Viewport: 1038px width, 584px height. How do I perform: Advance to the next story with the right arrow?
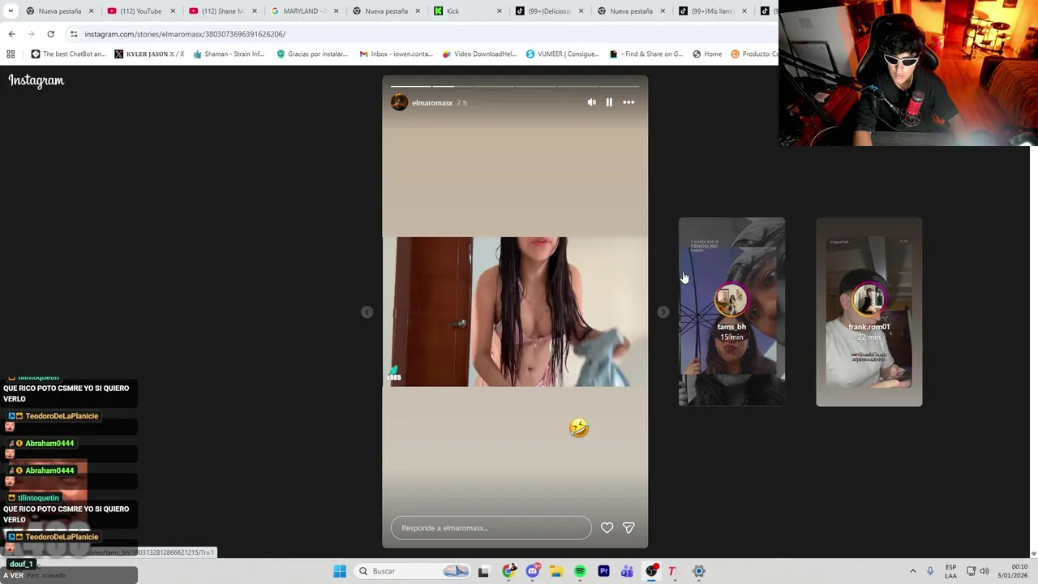[x=663, y=312]
